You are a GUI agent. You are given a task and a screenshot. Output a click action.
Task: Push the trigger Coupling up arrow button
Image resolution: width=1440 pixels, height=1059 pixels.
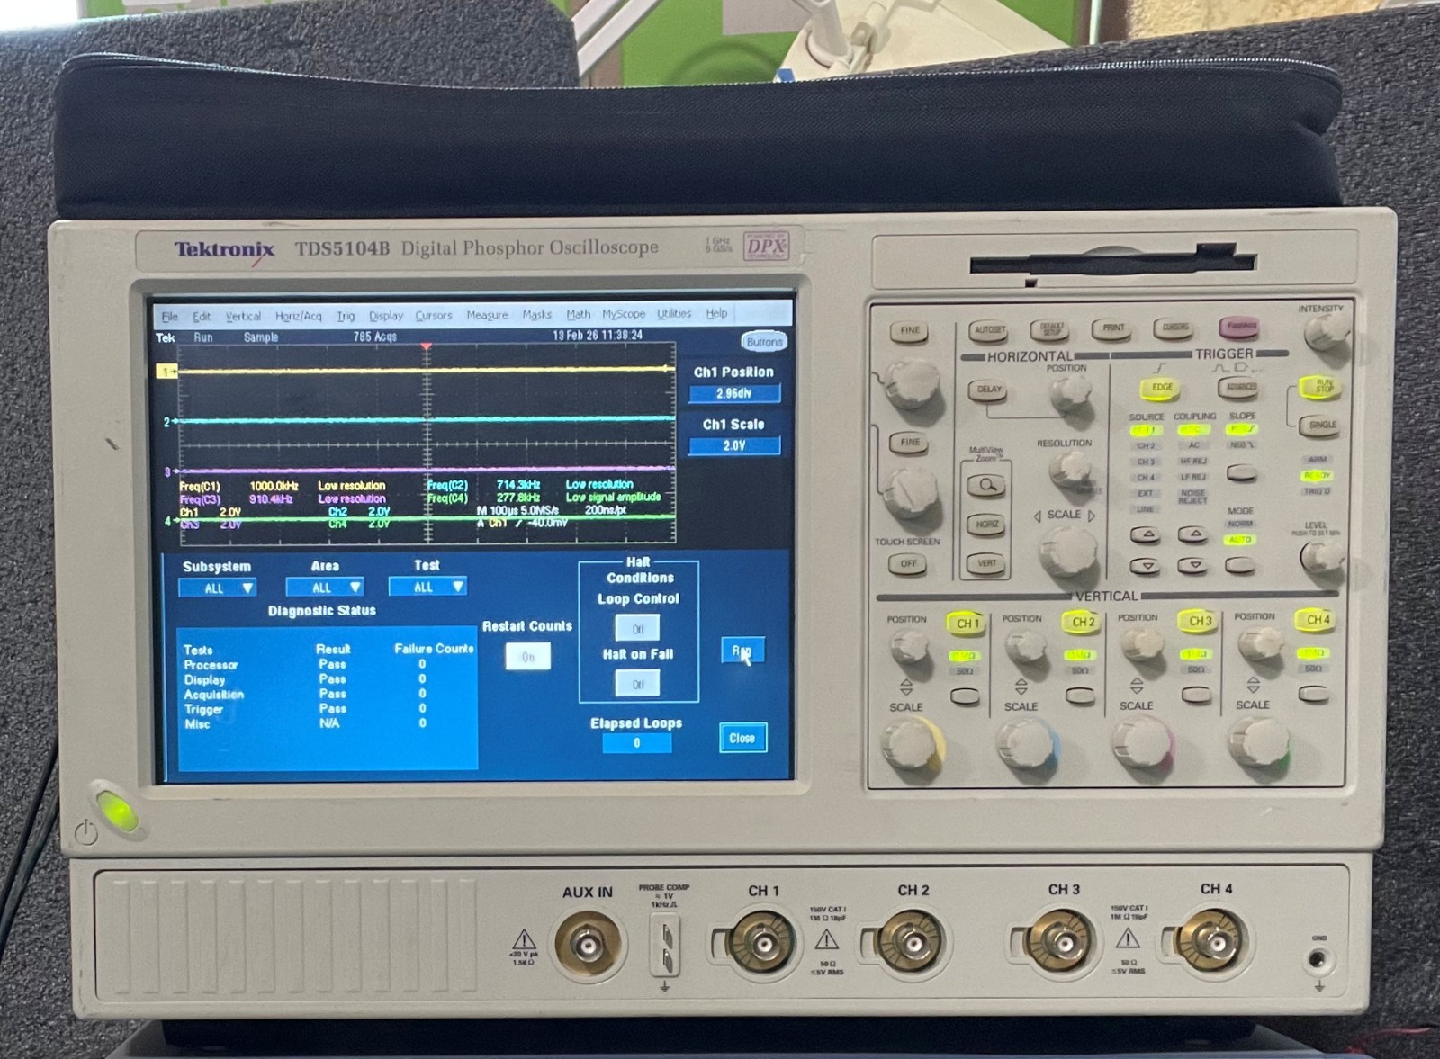pyautogui.click(x=1193, y=534)
